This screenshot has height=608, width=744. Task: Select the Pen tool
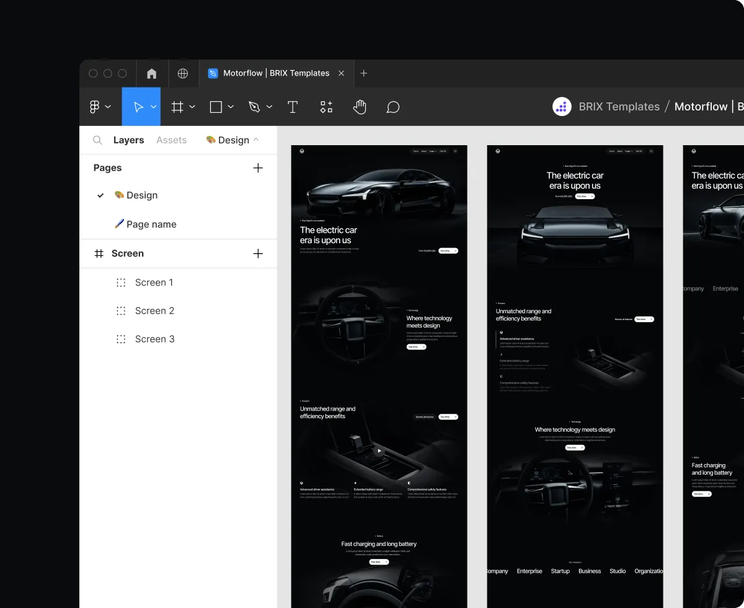254,106
